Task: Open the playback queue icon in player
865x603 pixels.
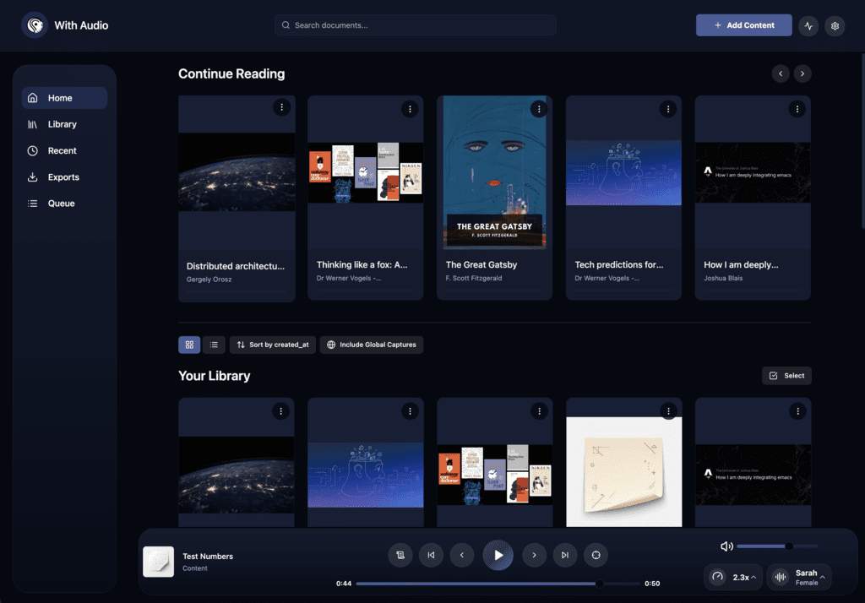Action: point(400,555)
